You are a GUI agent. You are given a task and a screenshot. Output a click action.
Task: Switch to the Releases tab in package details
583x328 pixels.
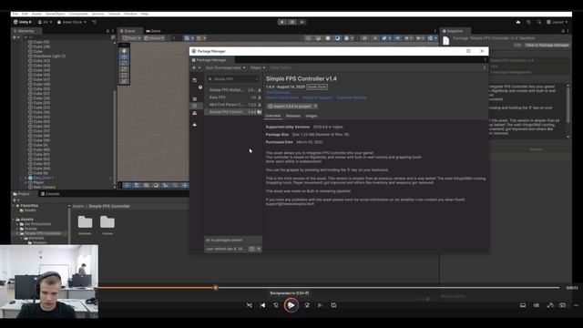coord(293,116)
